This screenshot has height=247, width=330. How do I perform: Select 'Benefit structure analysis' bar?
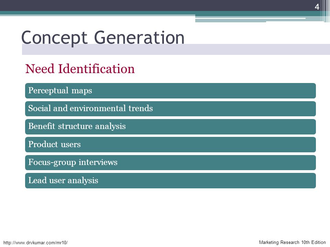(170, 127)
